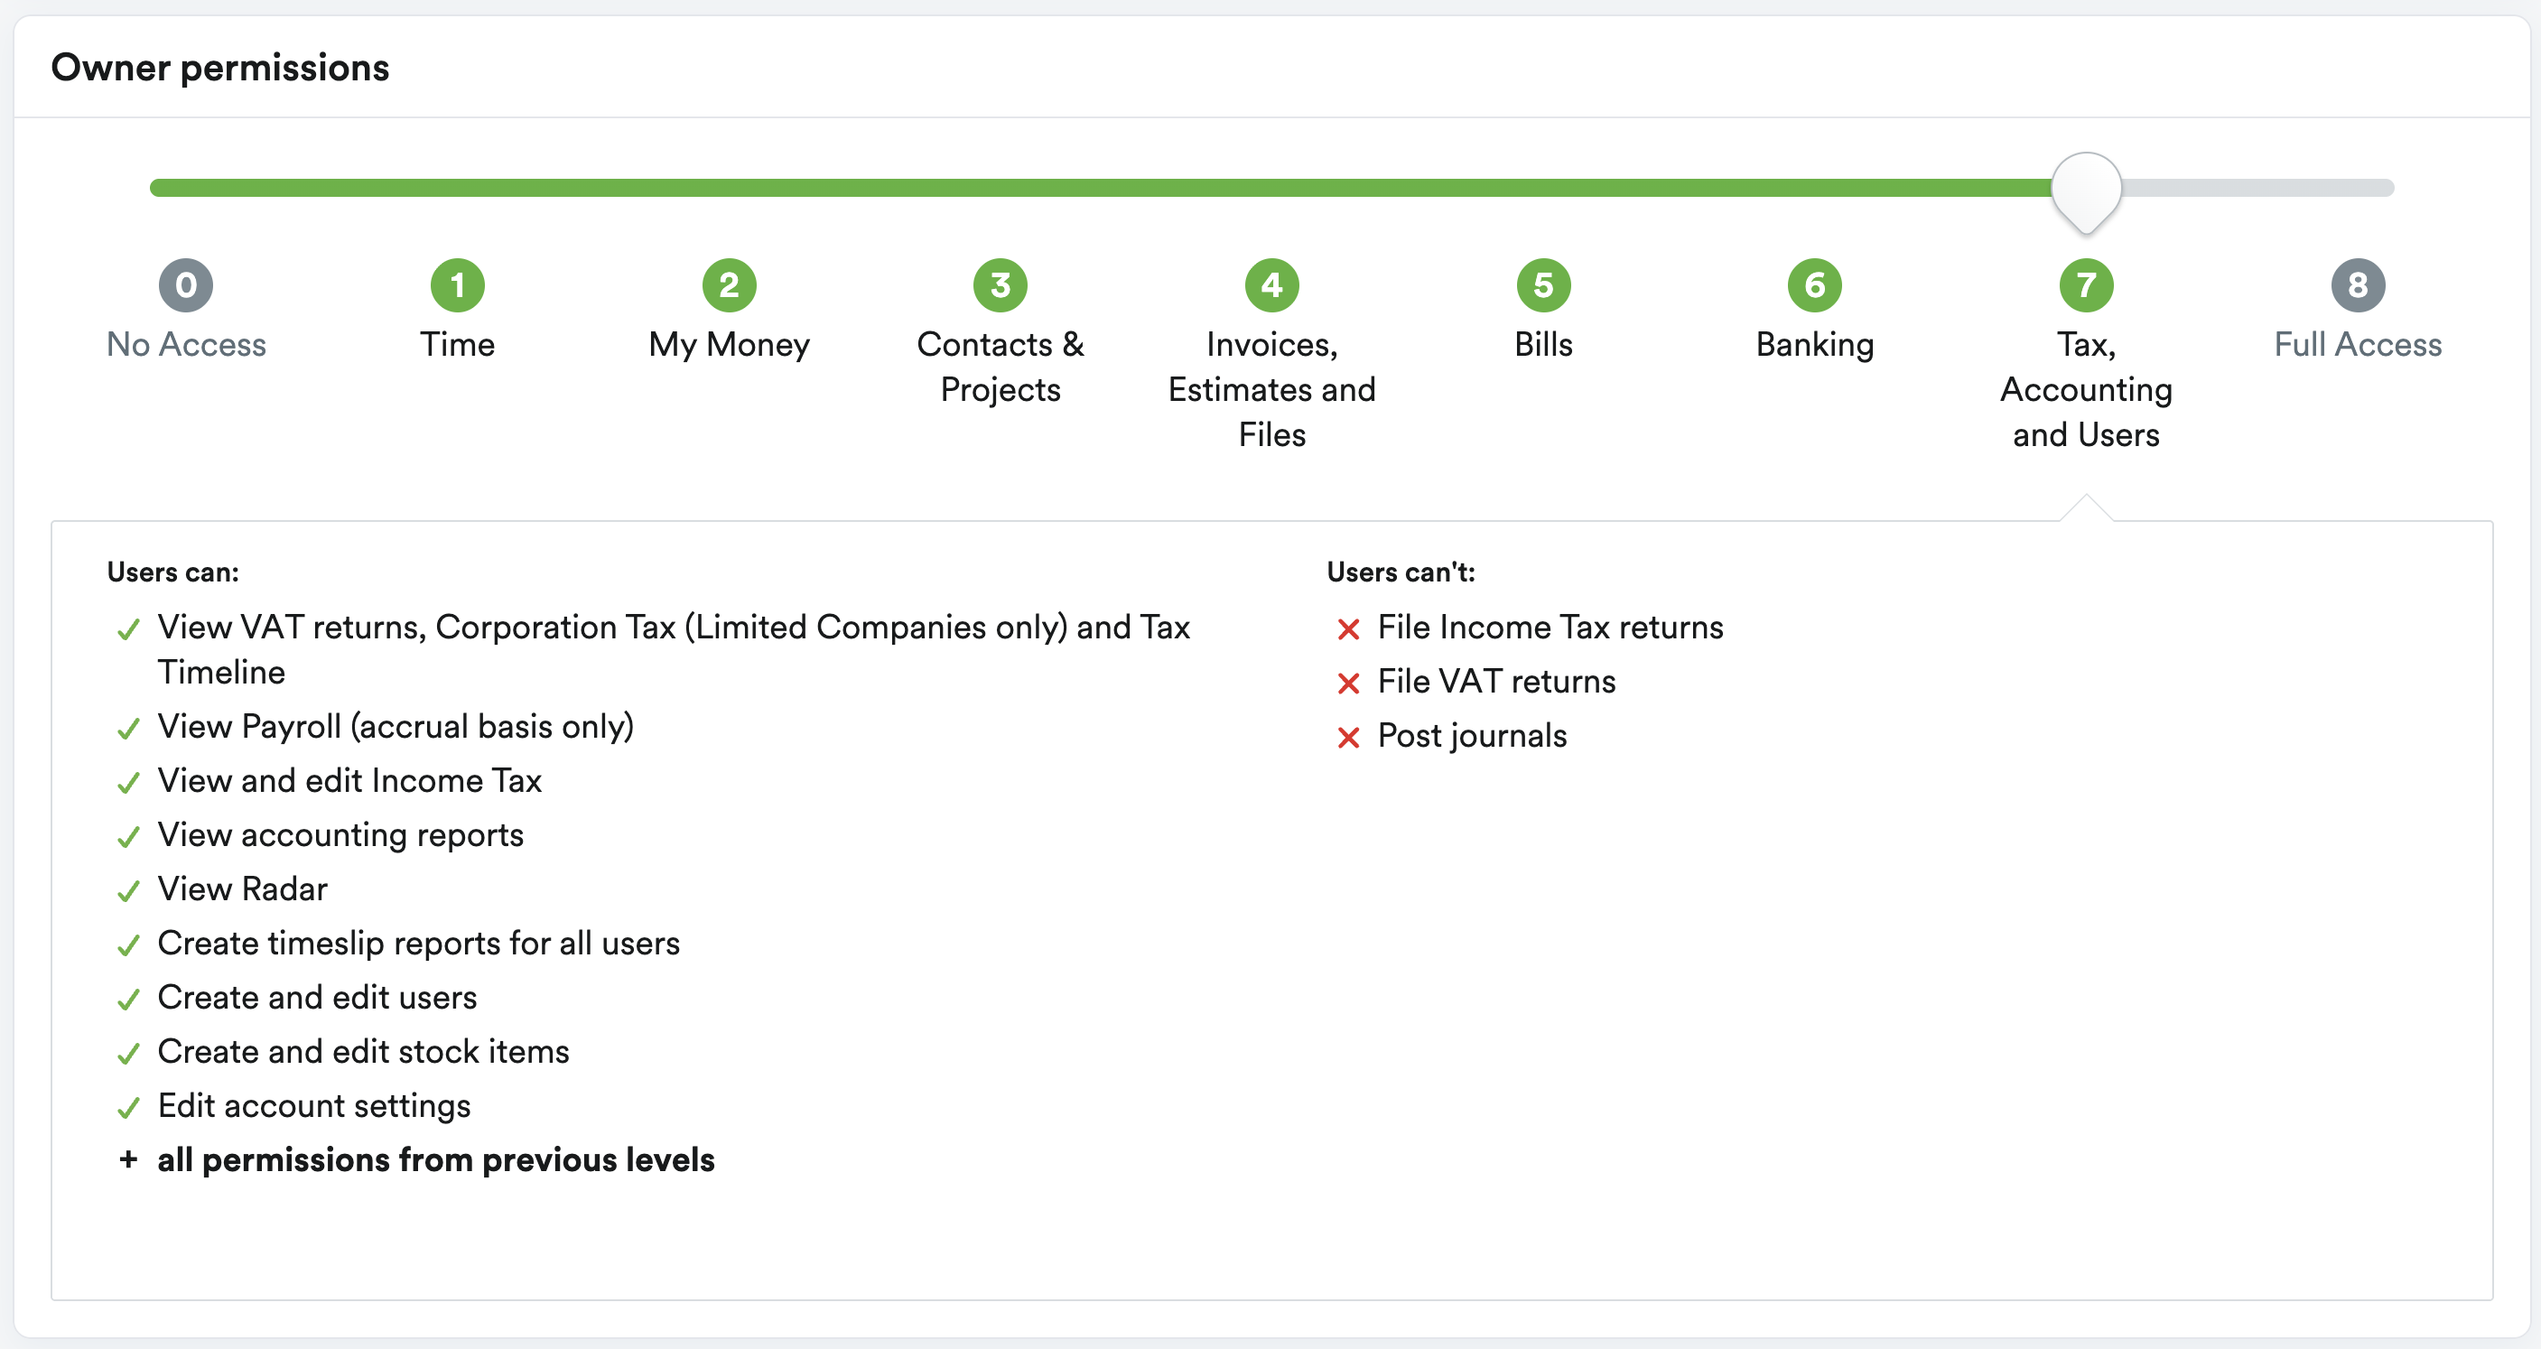
Task: Click the Contacts & Projects label
Action: pos(1001,367)
